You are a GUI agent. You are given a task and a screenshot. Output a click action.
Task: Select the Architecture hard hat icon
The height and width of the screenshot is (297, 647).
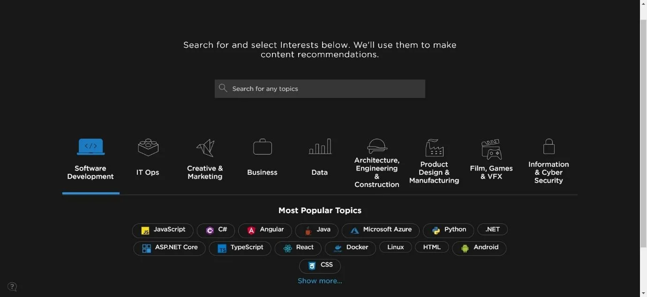coord(377,146)
